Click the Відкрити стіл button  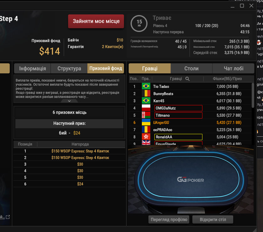pyautogui.click(x=213, y=219)
